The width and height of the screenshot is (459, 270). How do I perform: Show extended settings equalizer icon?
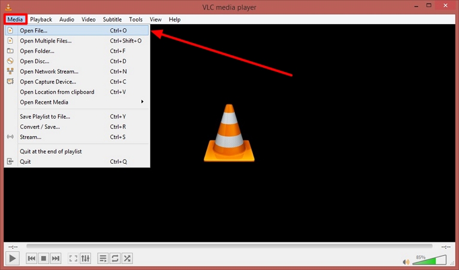point(85,258)
